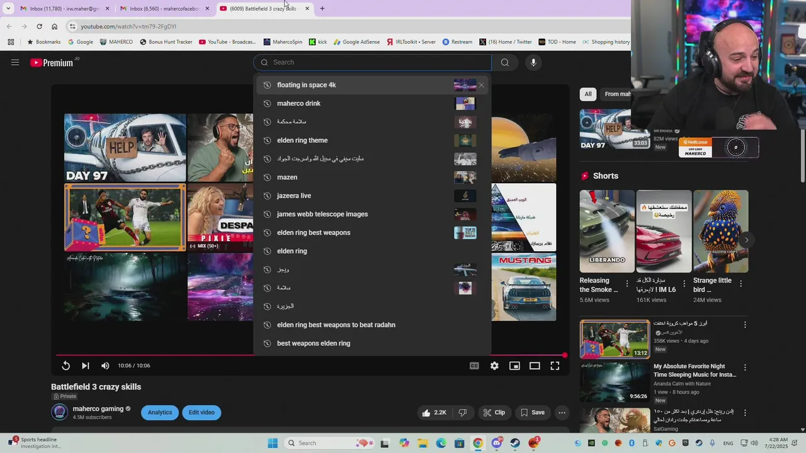
Task: Open the DAY 97 endscreen video
Action: tap(125, 147)
